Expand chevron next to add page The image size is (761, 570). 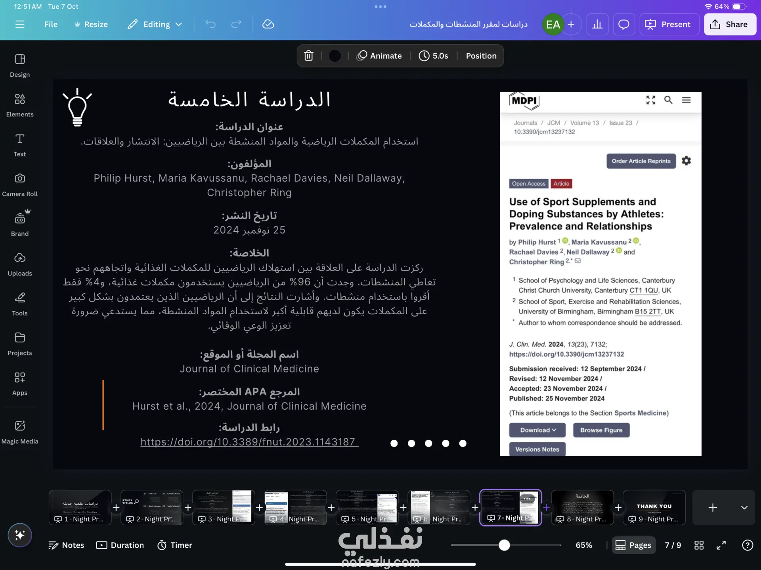coord(744,507)
